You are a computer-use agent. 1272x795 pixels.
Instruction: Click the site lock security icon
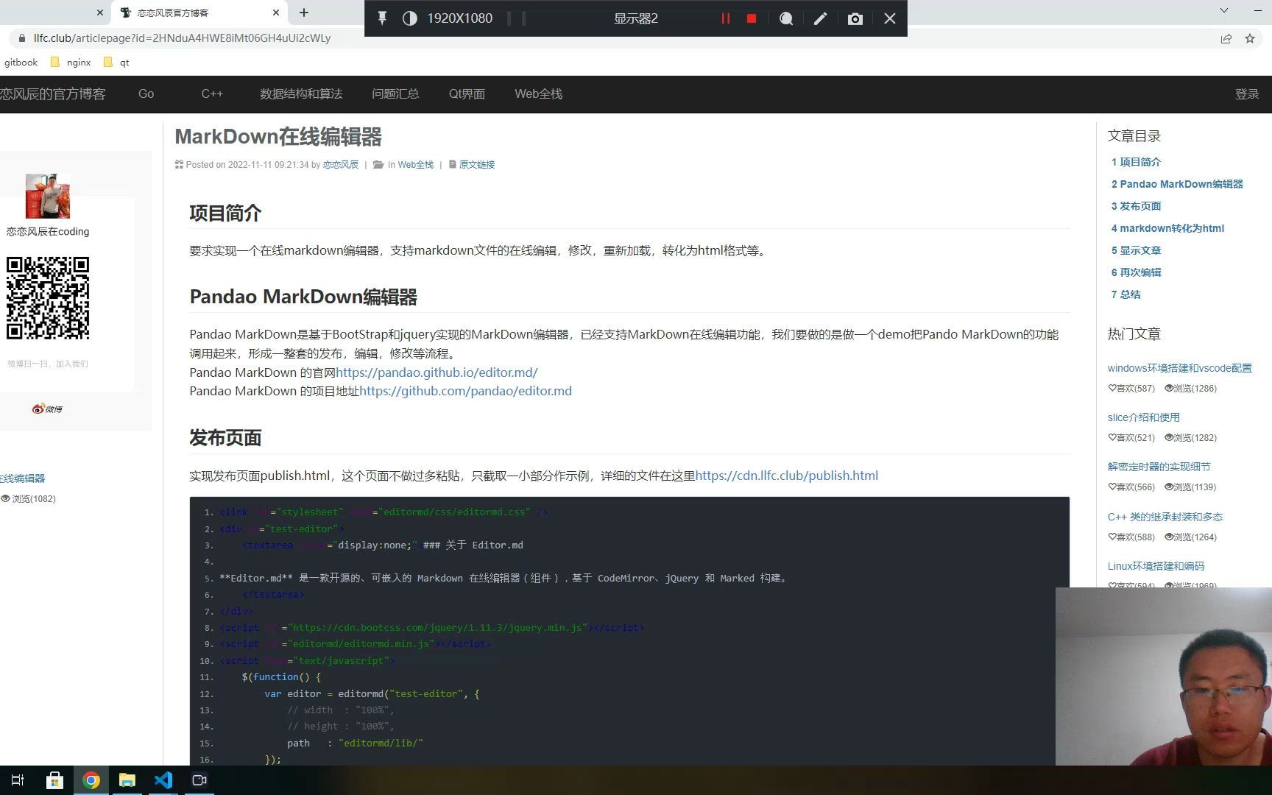click(x=21, y=38)
